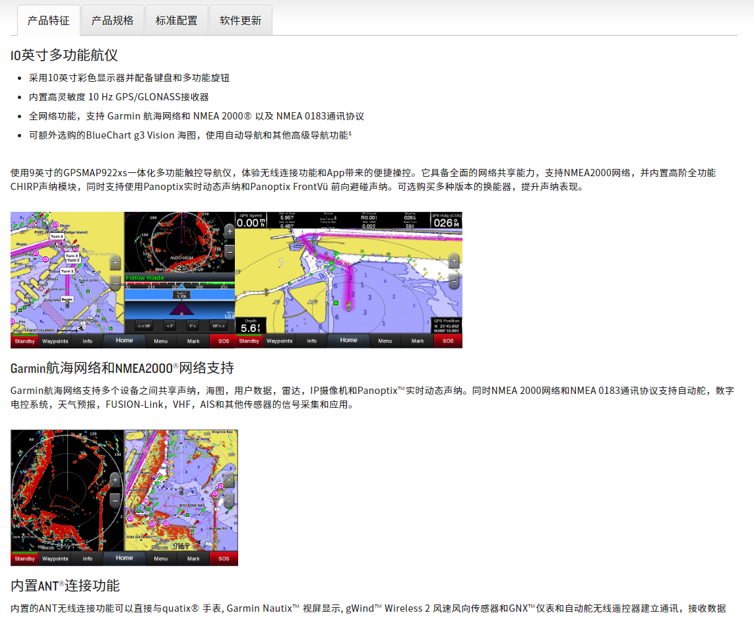Screen dimensions: 754x617
Task: Click bullet about Garmin 航海网络和 NMEA 2000
Action: click(196, 116)
